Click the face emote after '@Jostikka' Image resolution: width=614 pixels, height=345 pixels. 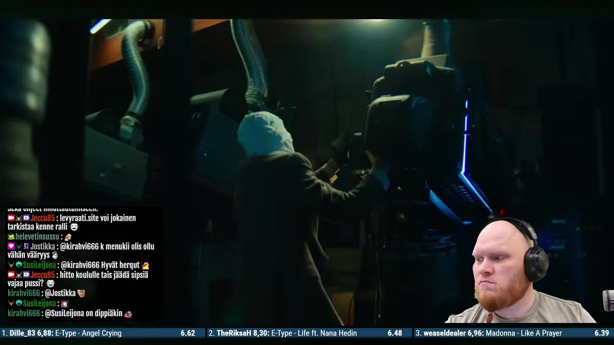click(x=81, y=293)
